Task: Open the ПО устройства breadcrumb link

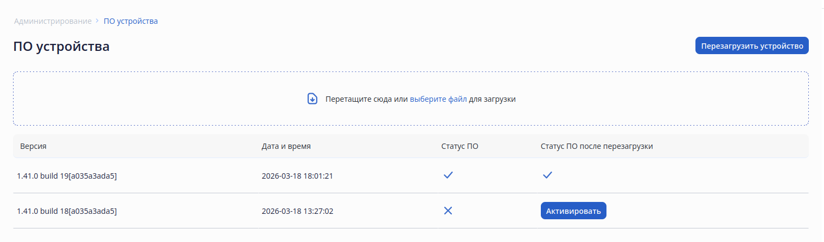Action: (x=131, y=21)
